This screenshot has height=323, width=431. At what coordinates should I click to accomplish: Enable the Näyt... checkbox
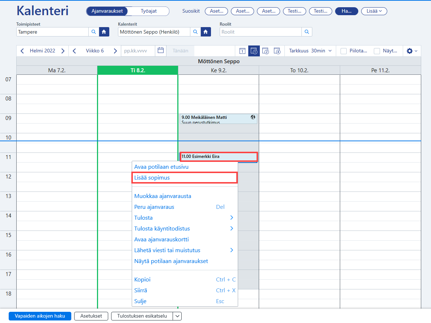(377, 51)
